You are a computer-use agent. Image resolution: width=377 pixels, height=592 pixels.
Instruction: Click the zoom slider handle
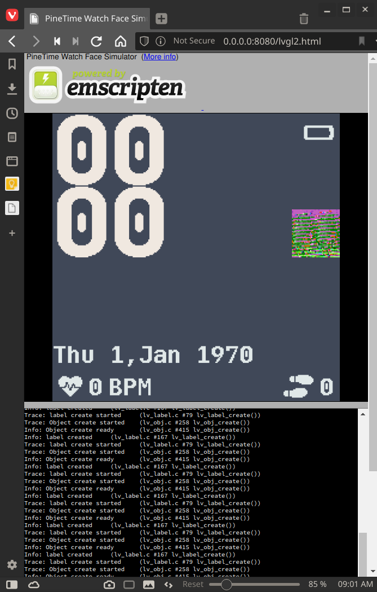coord(226,585)
